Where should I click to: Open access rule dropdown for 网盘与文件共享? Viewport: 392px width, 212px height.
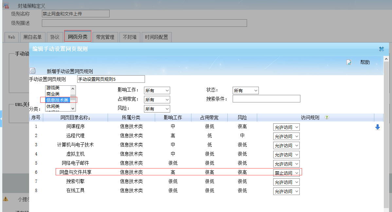point(286,173)
